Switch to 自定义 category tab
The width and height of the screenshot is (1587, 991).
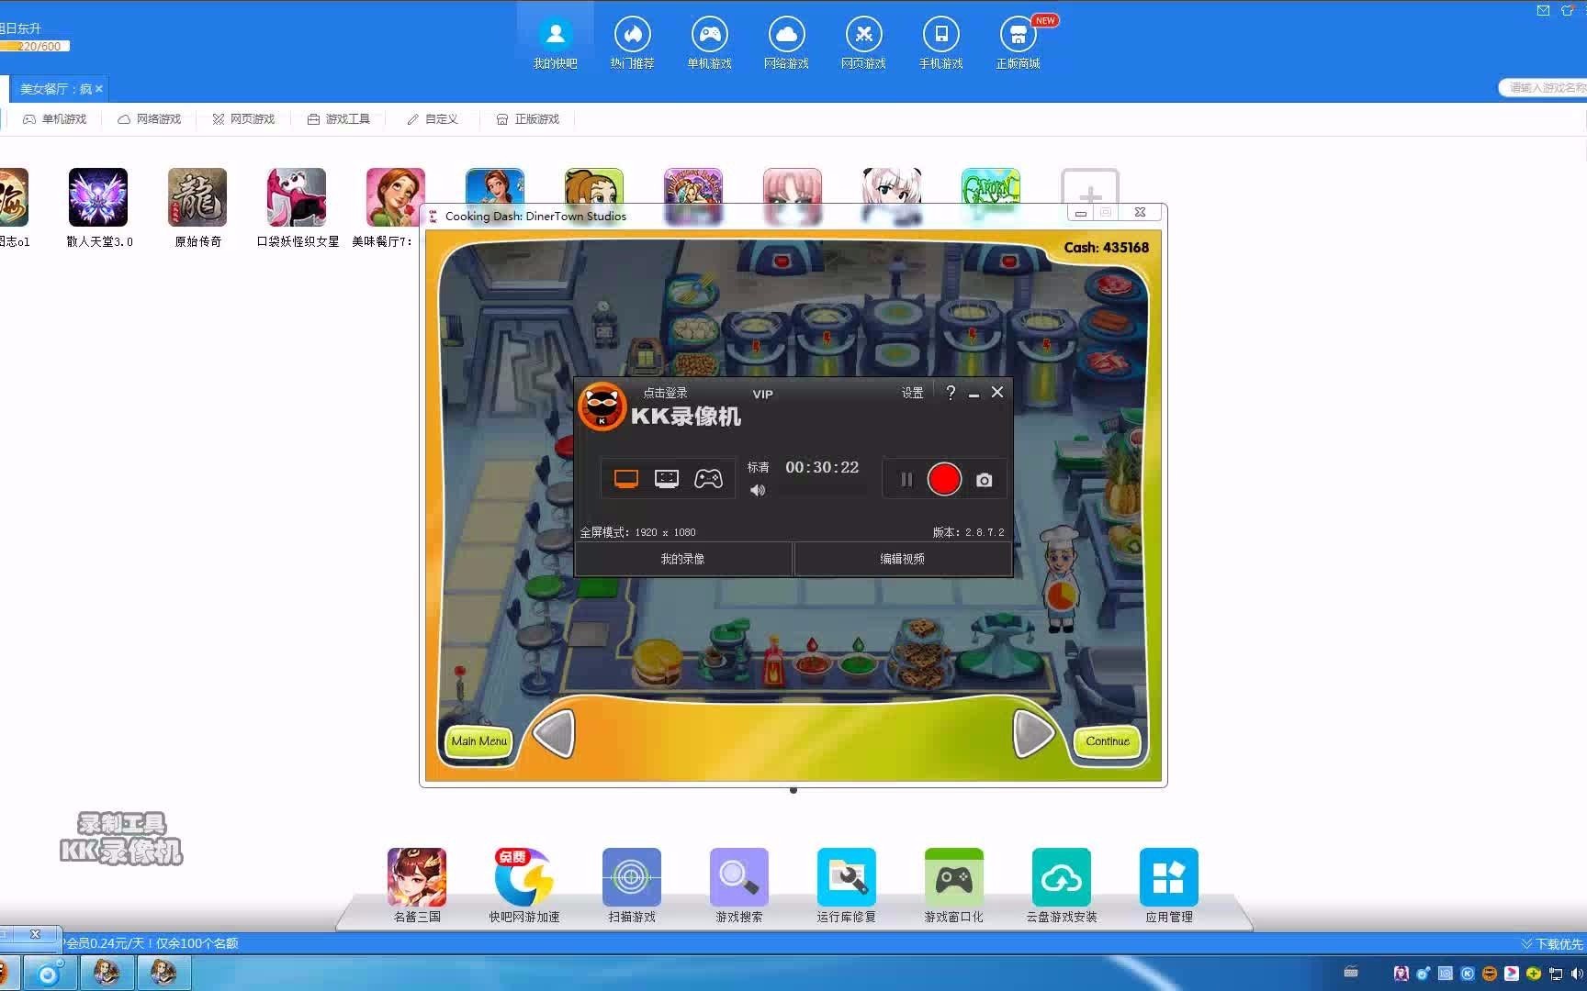click(x=432, y=119)
